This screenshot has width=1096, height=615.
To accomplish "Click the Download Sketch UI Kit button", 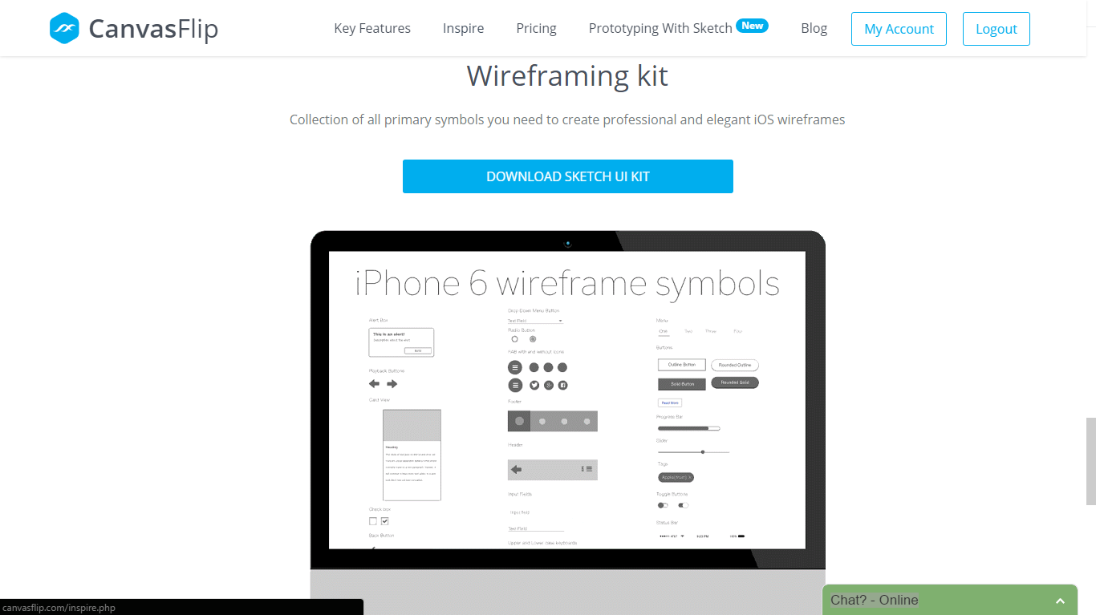I will (x=568, y=176).
